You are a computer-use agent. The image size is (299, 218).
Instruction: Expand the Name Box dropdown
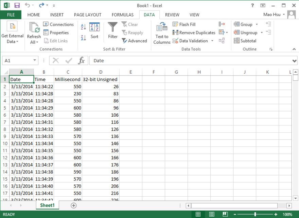point(35,60)
